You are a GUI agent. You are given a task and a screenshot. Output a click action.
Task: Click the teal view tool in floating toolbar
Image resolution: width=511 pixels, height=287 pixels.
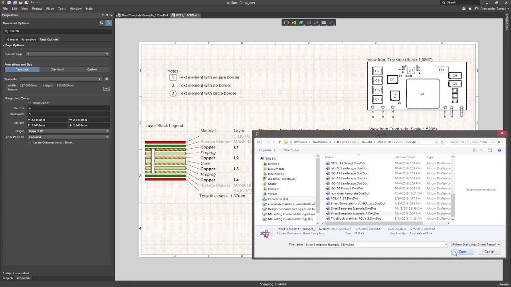tap(301, 23)
